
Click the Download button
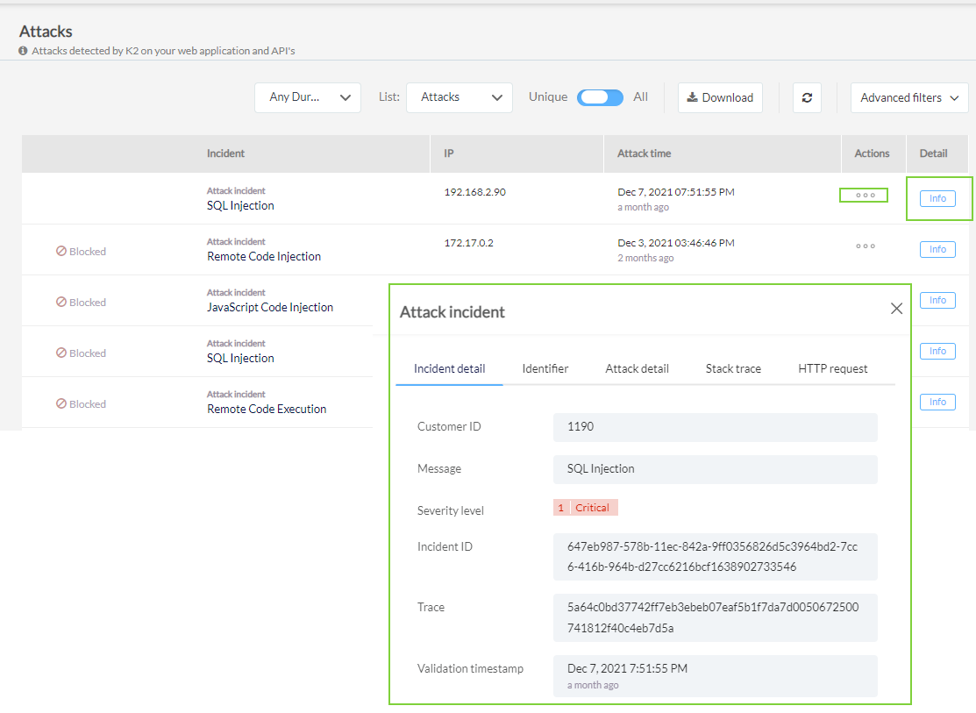point(720,97)
